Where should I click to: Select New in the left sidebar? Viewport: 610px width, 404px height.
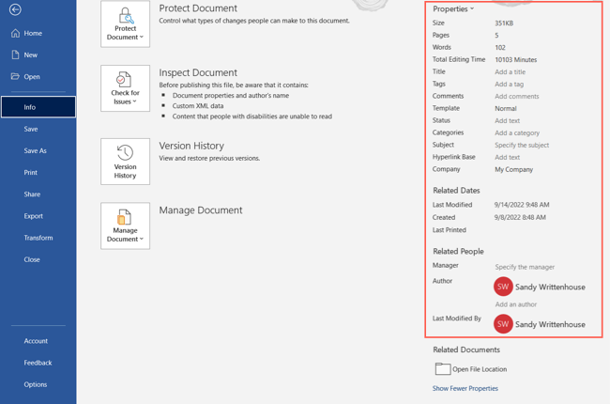pos(31,55)
